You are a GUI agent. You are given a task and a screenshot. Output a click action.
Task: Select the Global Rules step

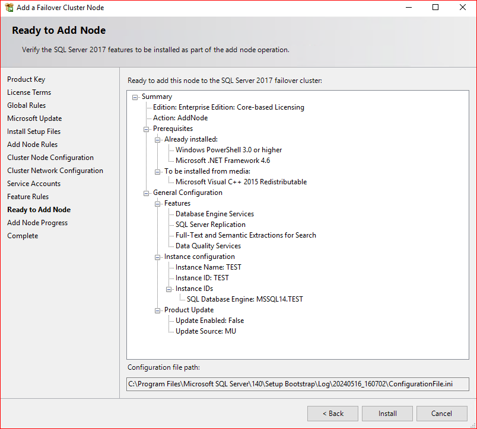pos(27,105)
